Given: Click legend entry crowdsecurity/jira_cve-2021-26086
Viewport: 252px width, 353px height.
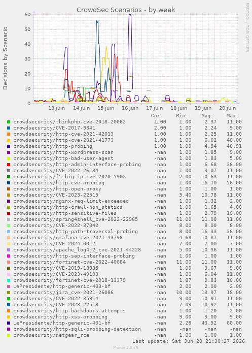Looking at the screenshot, I should [63, 293].
